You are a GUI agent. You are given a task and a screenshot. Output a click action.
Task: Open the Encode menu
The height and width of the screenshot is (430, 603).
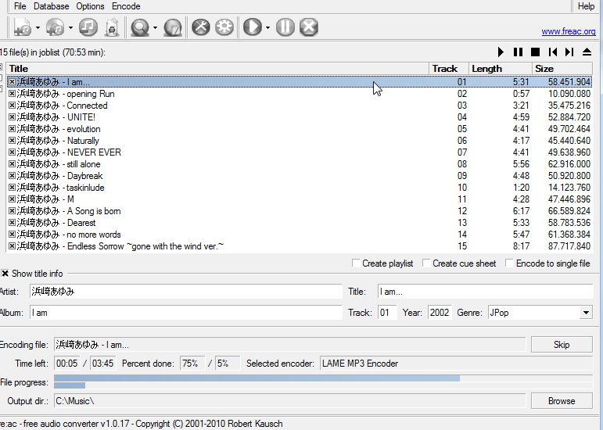tap(126, 6)
